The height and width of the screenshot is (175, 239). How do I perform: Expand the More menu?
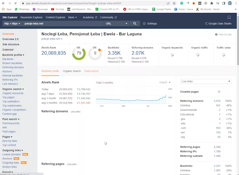click(x=72, y=17)
